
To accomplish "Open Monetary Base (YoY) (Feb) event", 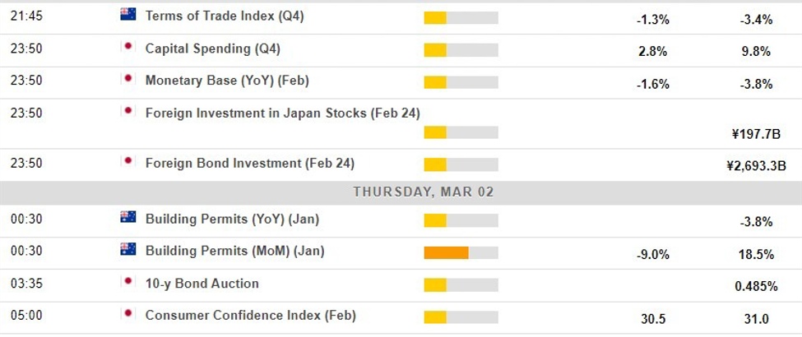I will click(x=227, y=81).
